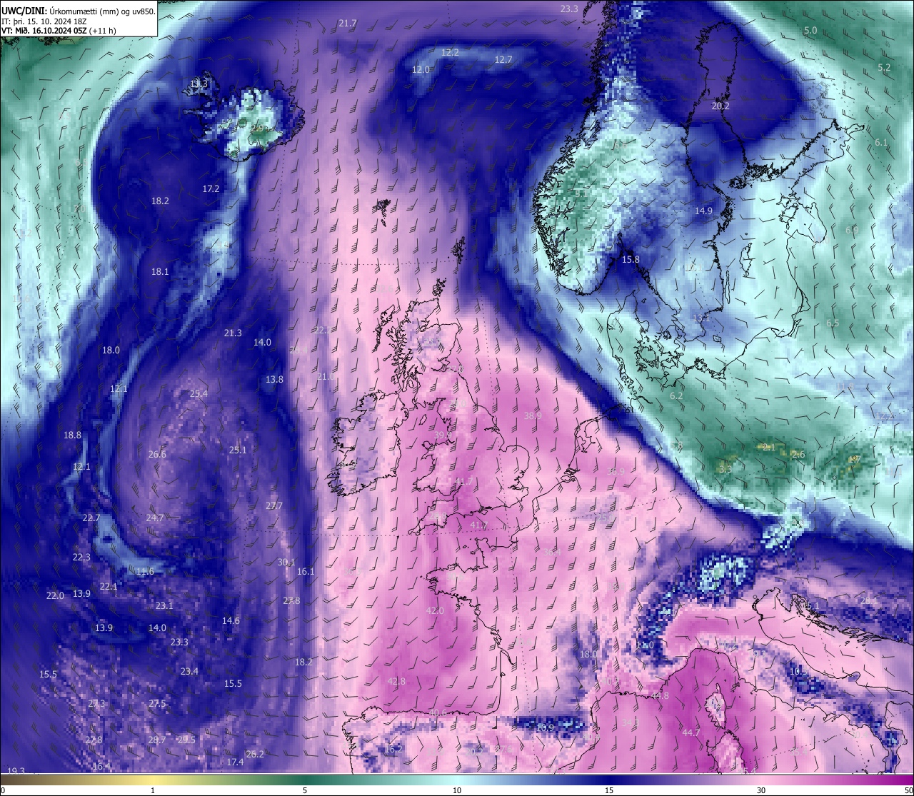Click the header title 'UWC/DINI: Úrkomumætti (mm) og uv850.'
The image size is (914, 796).
pyautogui.click(x=78, y=11)
